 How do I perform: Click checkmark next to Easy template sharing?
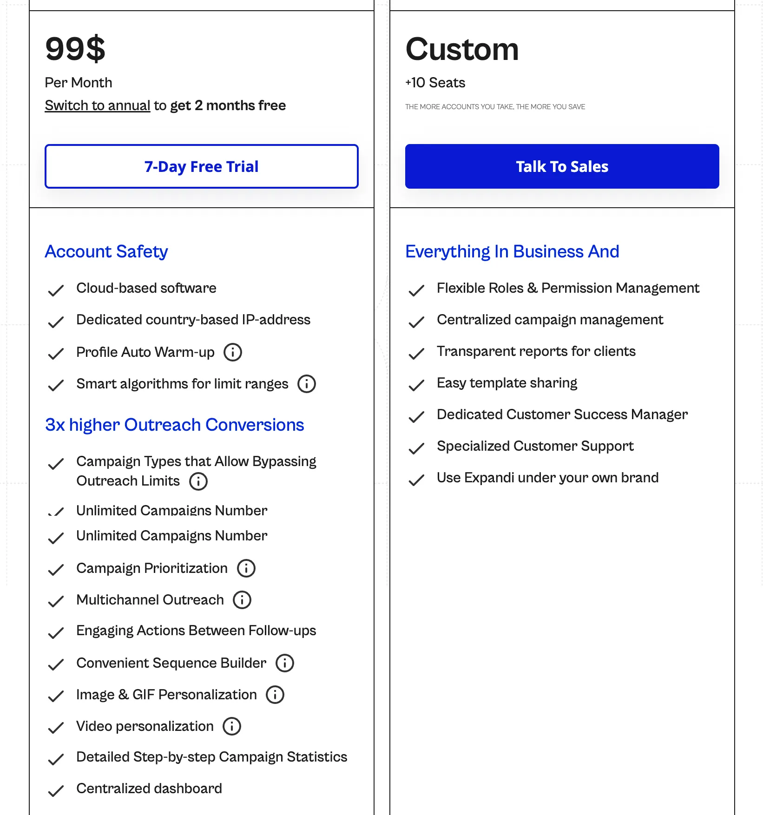(x=416, y=385)
